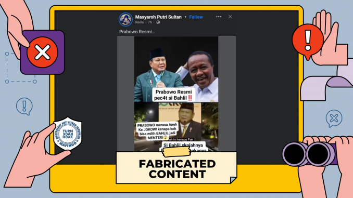Click the red X icon on the purple square
Image resolution: width=353 pixels, height=198 pixels.
(42, 52)
